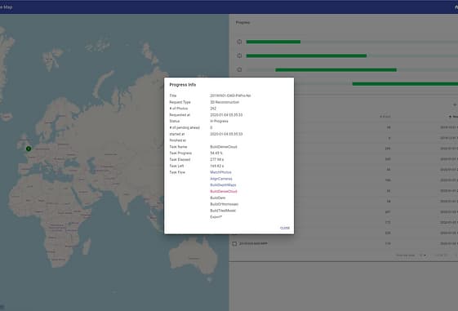Click the refresh icon beside first progress bar
458x311 pixels.
(x=239, y=42)
